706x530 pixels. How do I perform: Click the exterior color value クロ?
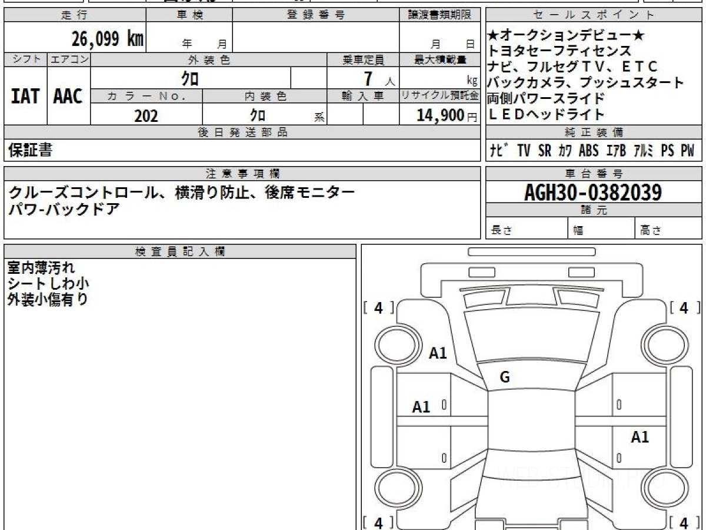tap(190, 78)
